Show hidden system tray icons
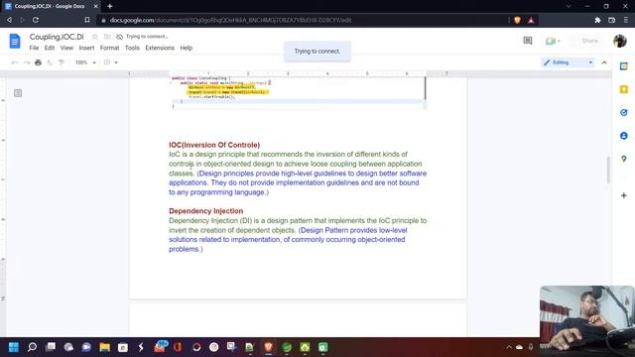Image resolution: width=635 pixels, height=357 pixels. pos(509,347)
